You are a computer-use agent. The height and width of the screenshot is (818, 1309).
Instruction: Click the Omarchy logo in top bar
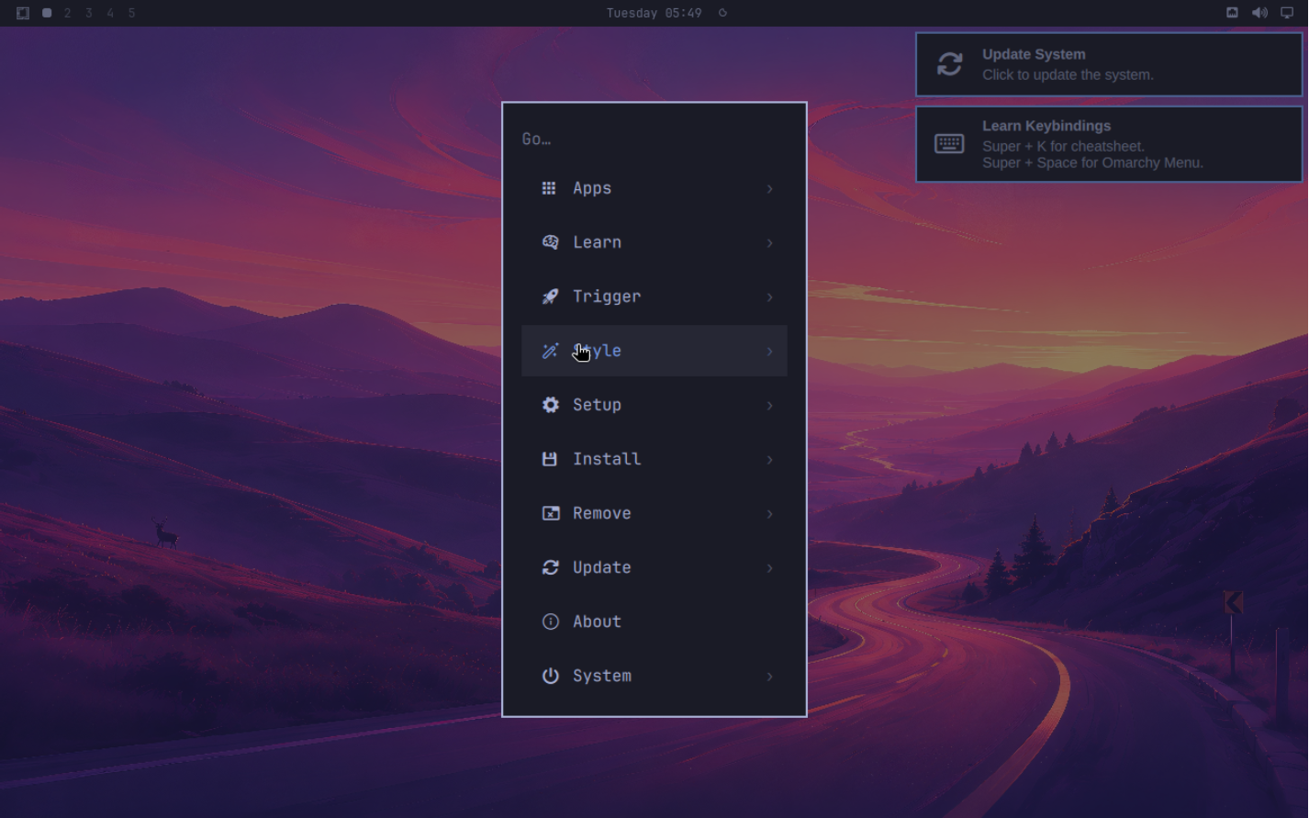(23, 13)
